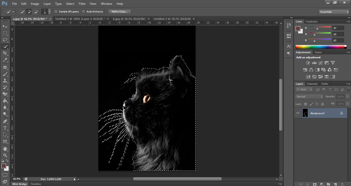Screen dimensions: 351x186
Task: Select the Spot Healing Brush tool
Action: [5, 67]
